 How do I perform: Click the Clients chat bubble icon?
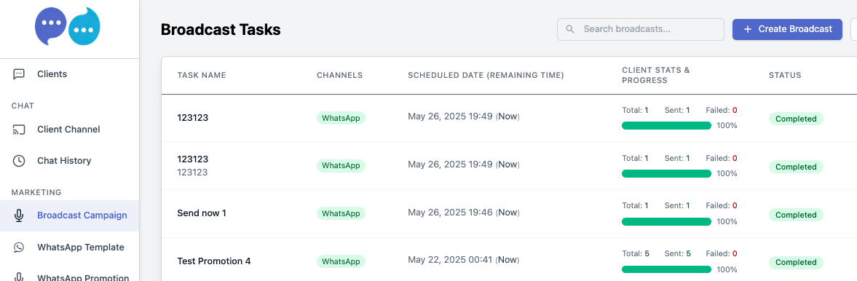click(x=19, y=74)
